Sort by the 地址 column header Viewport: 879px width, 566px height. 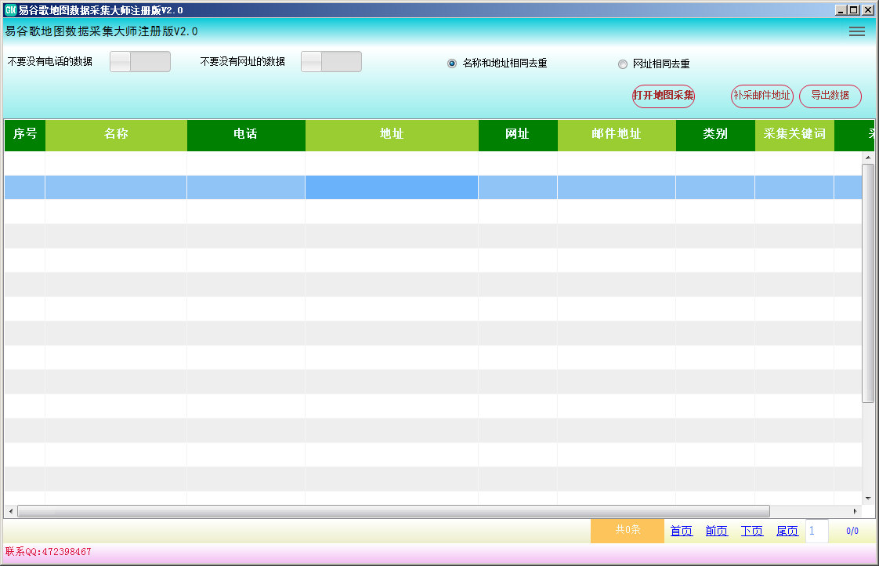pyautogui.click(x=392, y=134)
